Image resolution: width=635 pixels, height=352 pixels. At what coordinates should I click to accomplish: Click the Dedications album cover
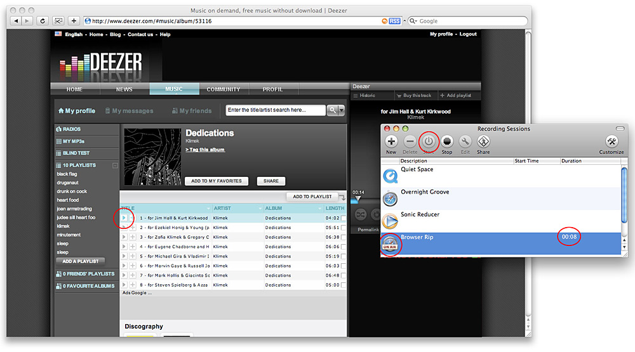point(152,157)
